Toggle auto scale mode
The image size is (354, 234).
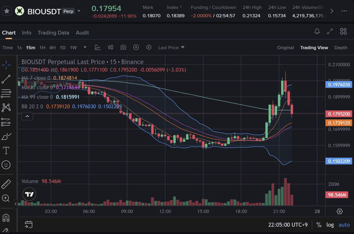click(344, 225)
